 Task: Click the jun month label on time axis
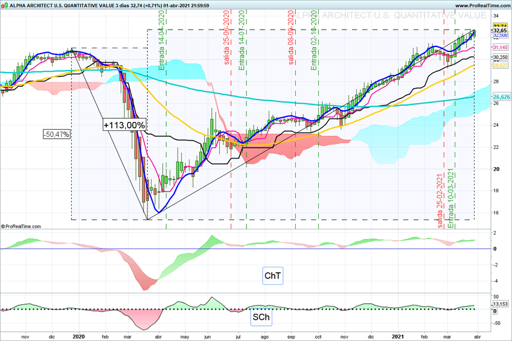(x=207, y=337)
